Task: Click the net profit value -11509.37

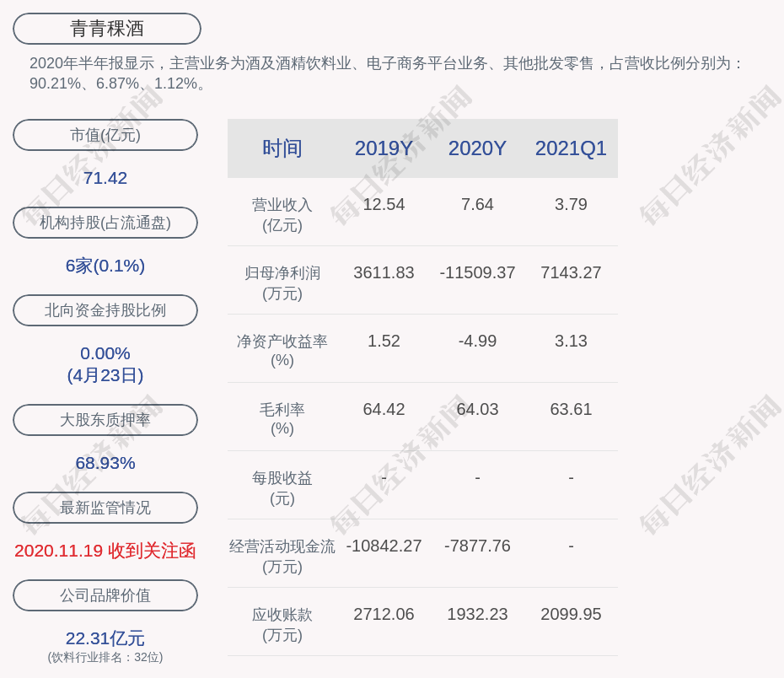Action: click(x=477, y=272)
